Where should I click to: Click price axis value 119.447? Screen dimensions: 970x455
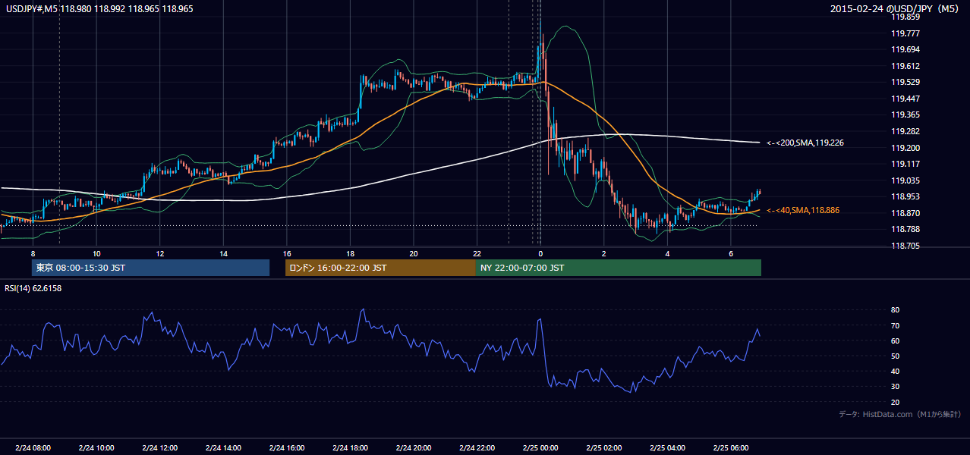click(905, 99)
